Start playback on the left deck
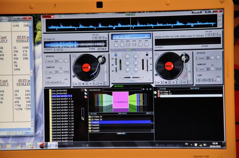This screenshot has width=239, height=158. (90, 84)
